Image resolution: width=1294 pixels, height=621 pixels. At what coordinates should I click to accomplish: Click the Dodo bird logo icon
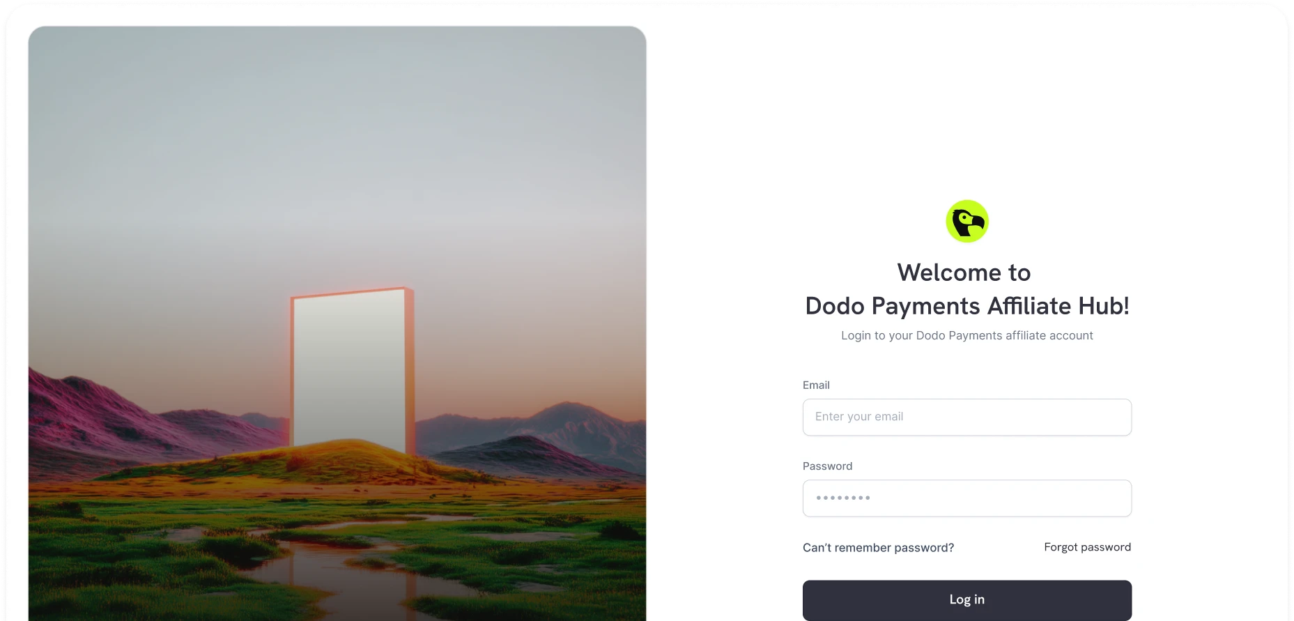click(966, 222)
